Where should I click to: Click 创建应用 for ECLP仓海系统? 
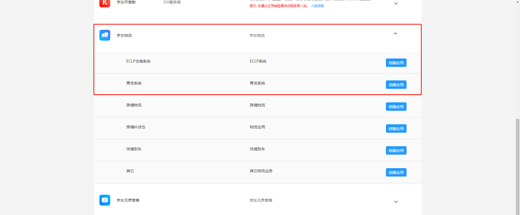tap(396, 63)
